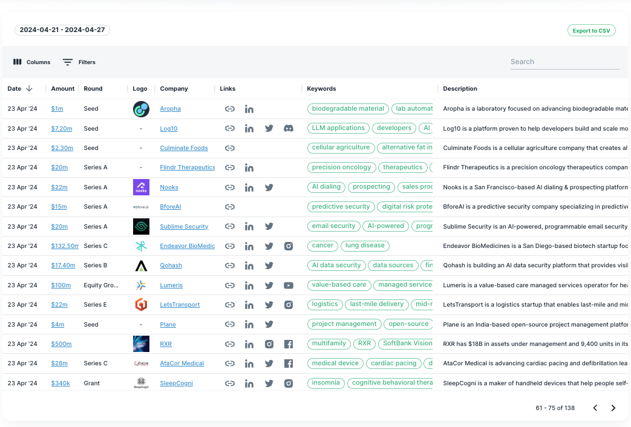Select the 'cellular agriculture' keyword tag
631x427 pixels.
(x=341, y=148)
